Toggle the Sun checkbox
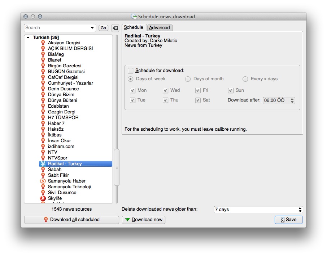Viewport: 327px width, 256px height. tap(231, 90)
